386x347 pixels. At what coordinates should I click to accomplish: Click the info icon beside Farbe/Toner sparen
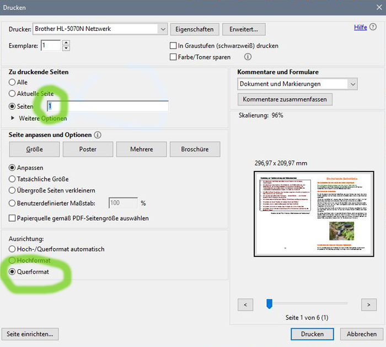[248, 57]
